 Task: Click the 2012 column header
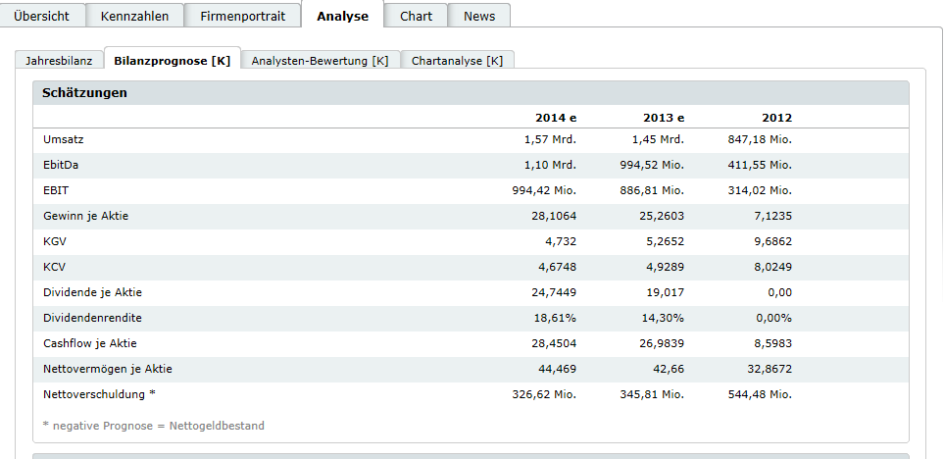[776, 118]
